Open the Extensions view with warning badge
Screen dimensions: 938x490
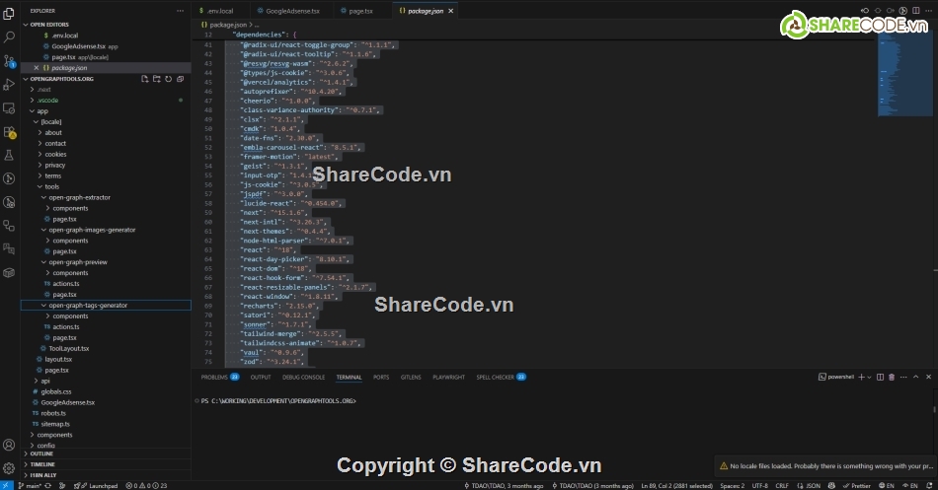[x=9, y=132]
